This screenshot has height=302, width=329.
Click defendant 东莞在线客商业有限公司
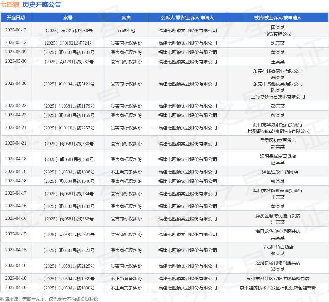[x=278, y=71]
